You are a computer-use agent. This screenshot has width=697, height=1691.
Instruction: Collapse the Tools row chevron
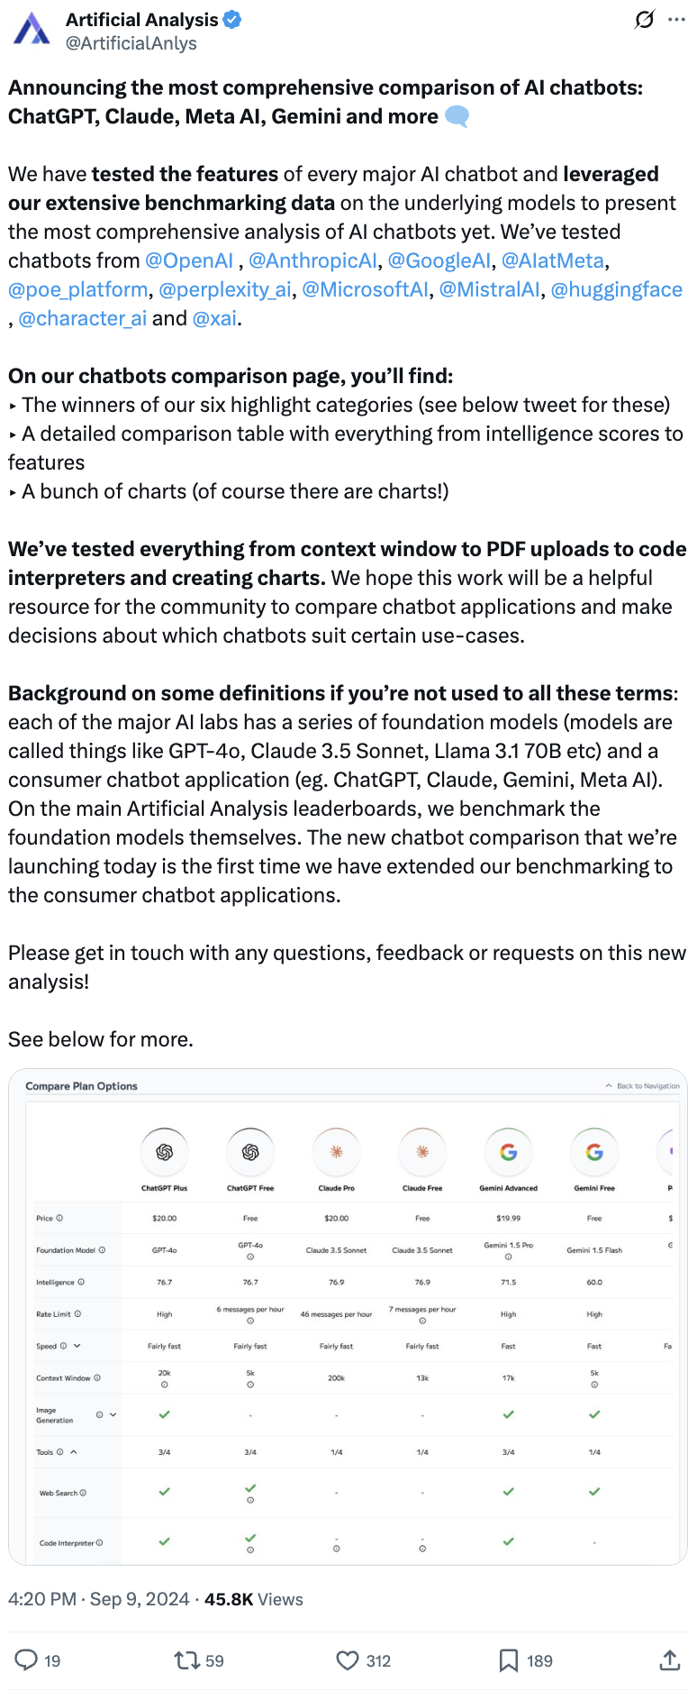tap(74, 1451)
